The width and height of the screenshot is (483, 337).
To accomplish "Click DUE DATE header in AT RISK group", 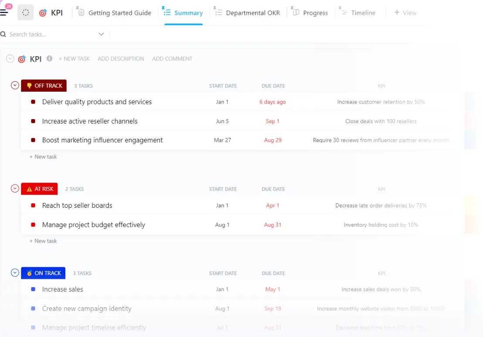I will click(x=273, y=189).
